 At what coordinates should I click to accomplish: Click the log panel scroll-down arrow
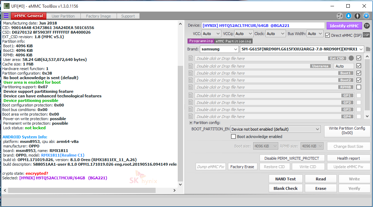[180, 185]
